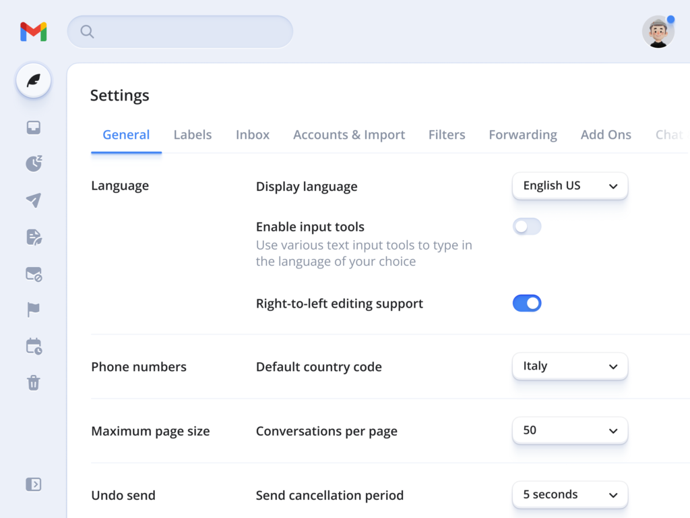Open the Send cancellation period dropdown
Image resolution: width=690 pixels, height=518 pixels.
coord(570,494)
